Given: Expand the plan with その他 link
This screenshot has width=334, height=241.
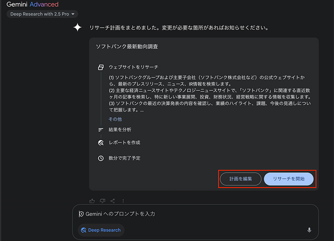Looking at the screenshot, I should (115, 119).
